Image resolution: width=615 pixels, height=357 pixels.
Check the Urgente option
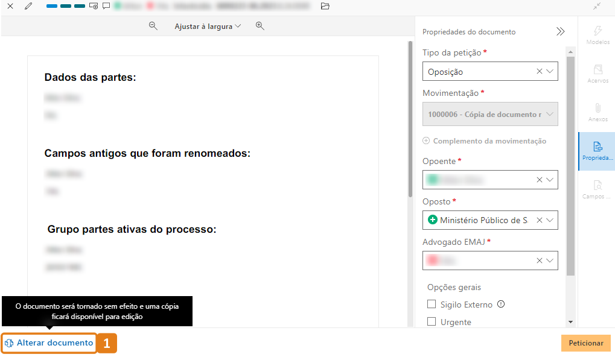coord(432,322)
